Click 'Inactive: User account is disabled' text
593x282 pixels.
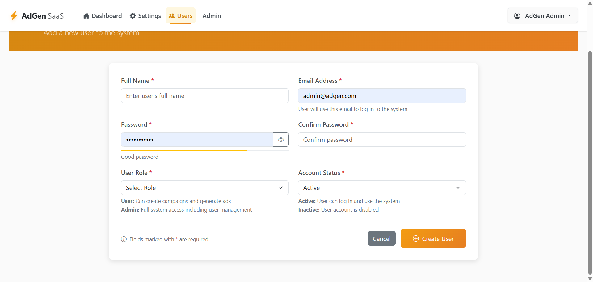coord(338,210)
